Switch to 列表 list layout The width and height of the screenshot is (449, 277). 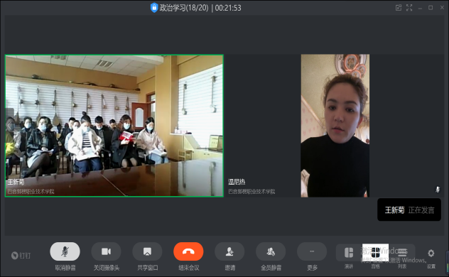click(x=402, y=253)
